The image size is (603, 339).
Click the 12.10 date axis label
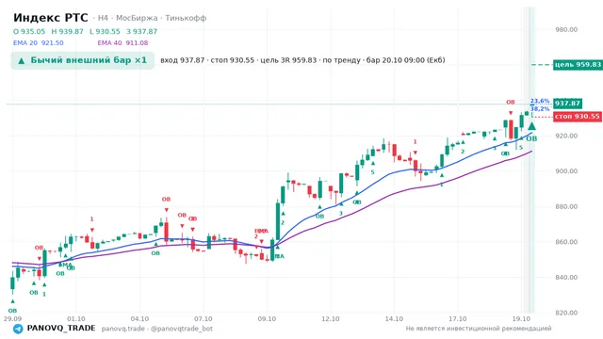331,319
